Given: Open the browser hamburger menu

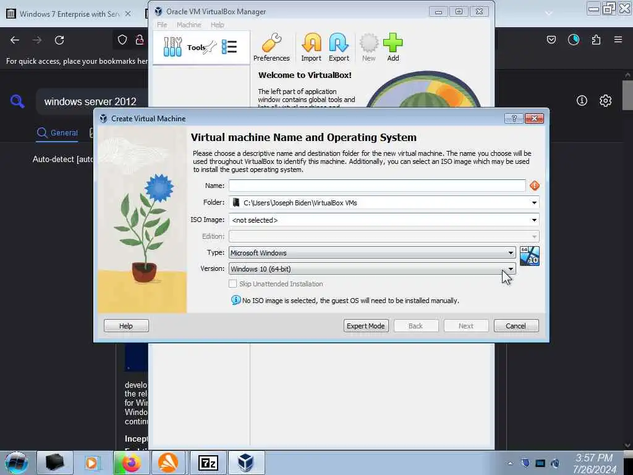Looking at the screenshot, I should [618, 40].
